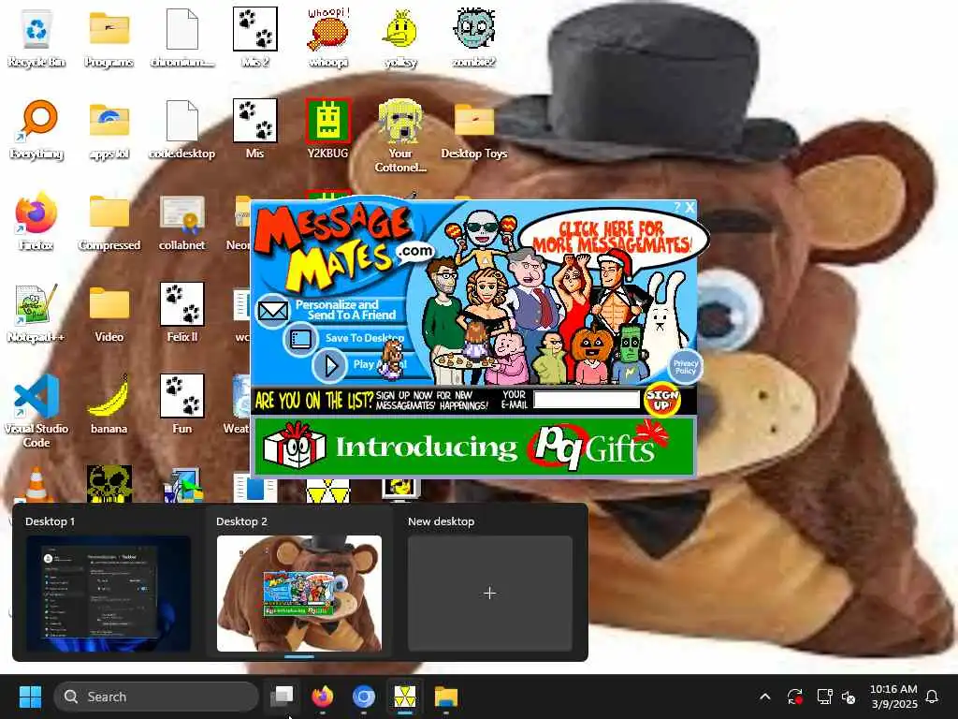Launch the yolksy desktop toy
Image resolution: width=958 pixels, height=719 pixels.
pyautogui.click(x=400, y=37)
